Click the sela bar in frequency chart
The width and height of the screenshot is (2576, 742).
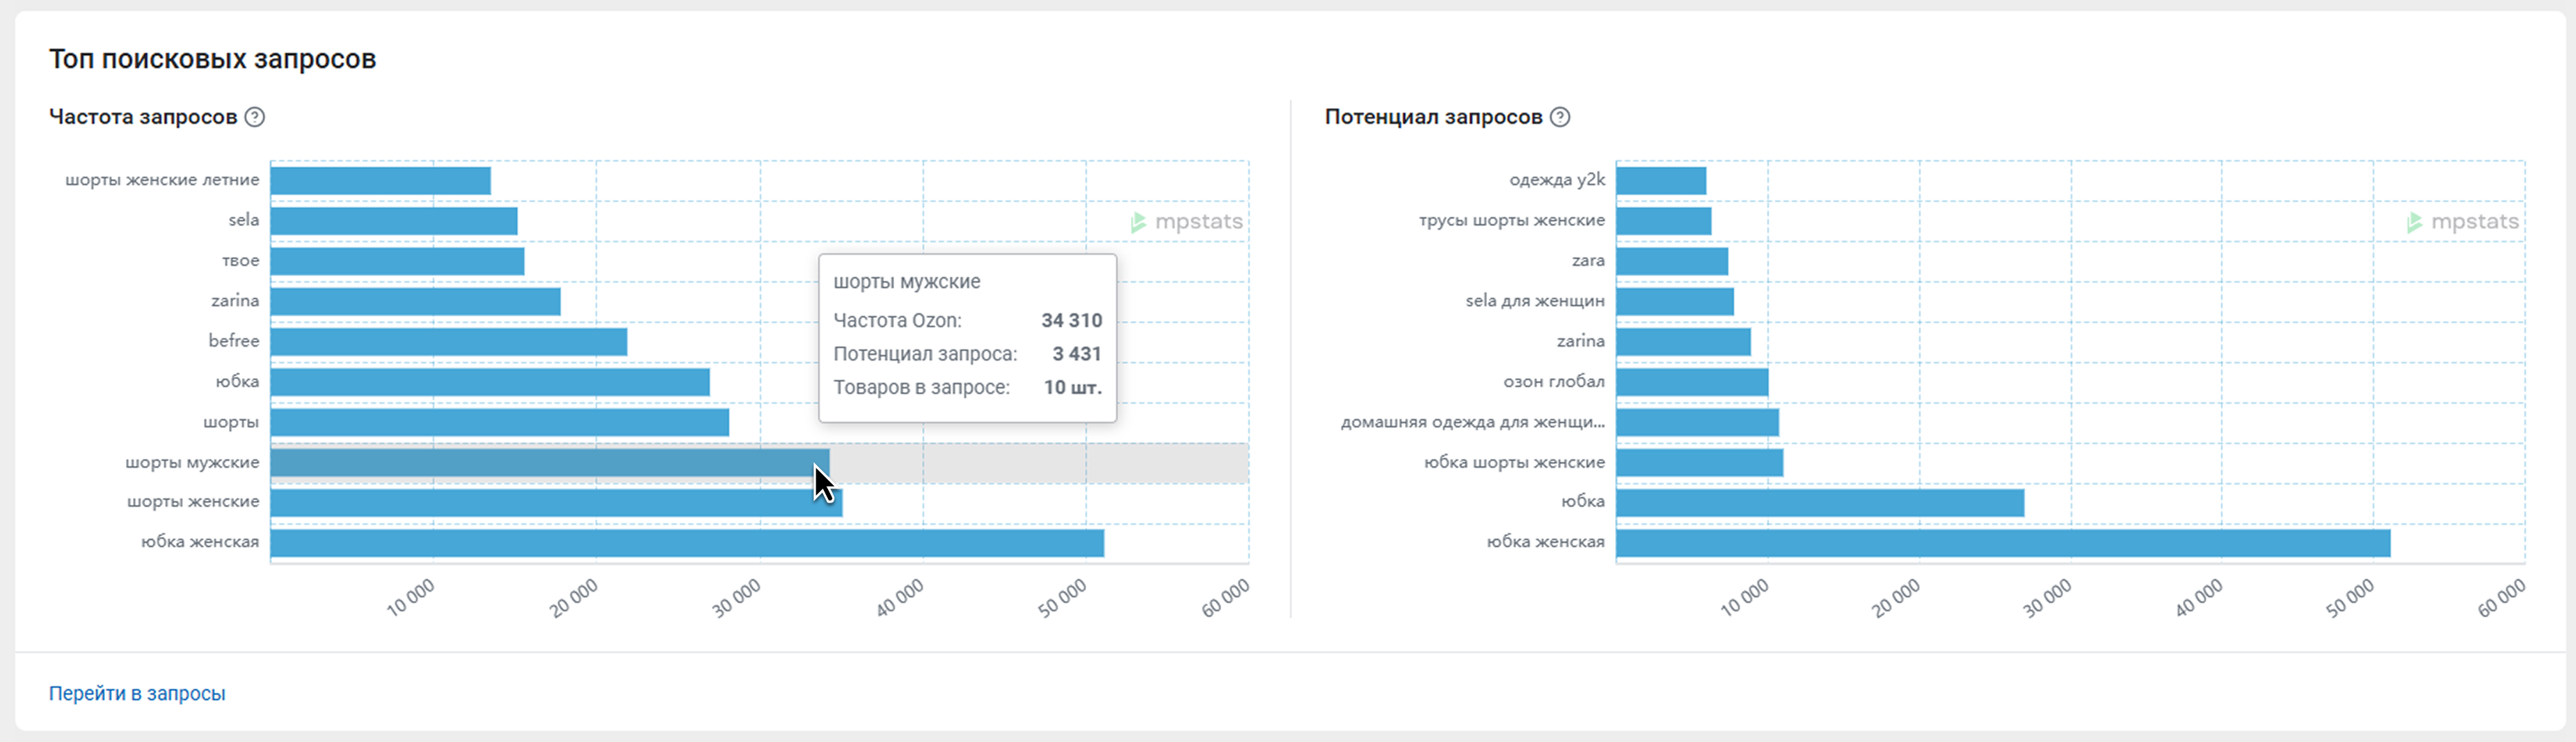393,221
